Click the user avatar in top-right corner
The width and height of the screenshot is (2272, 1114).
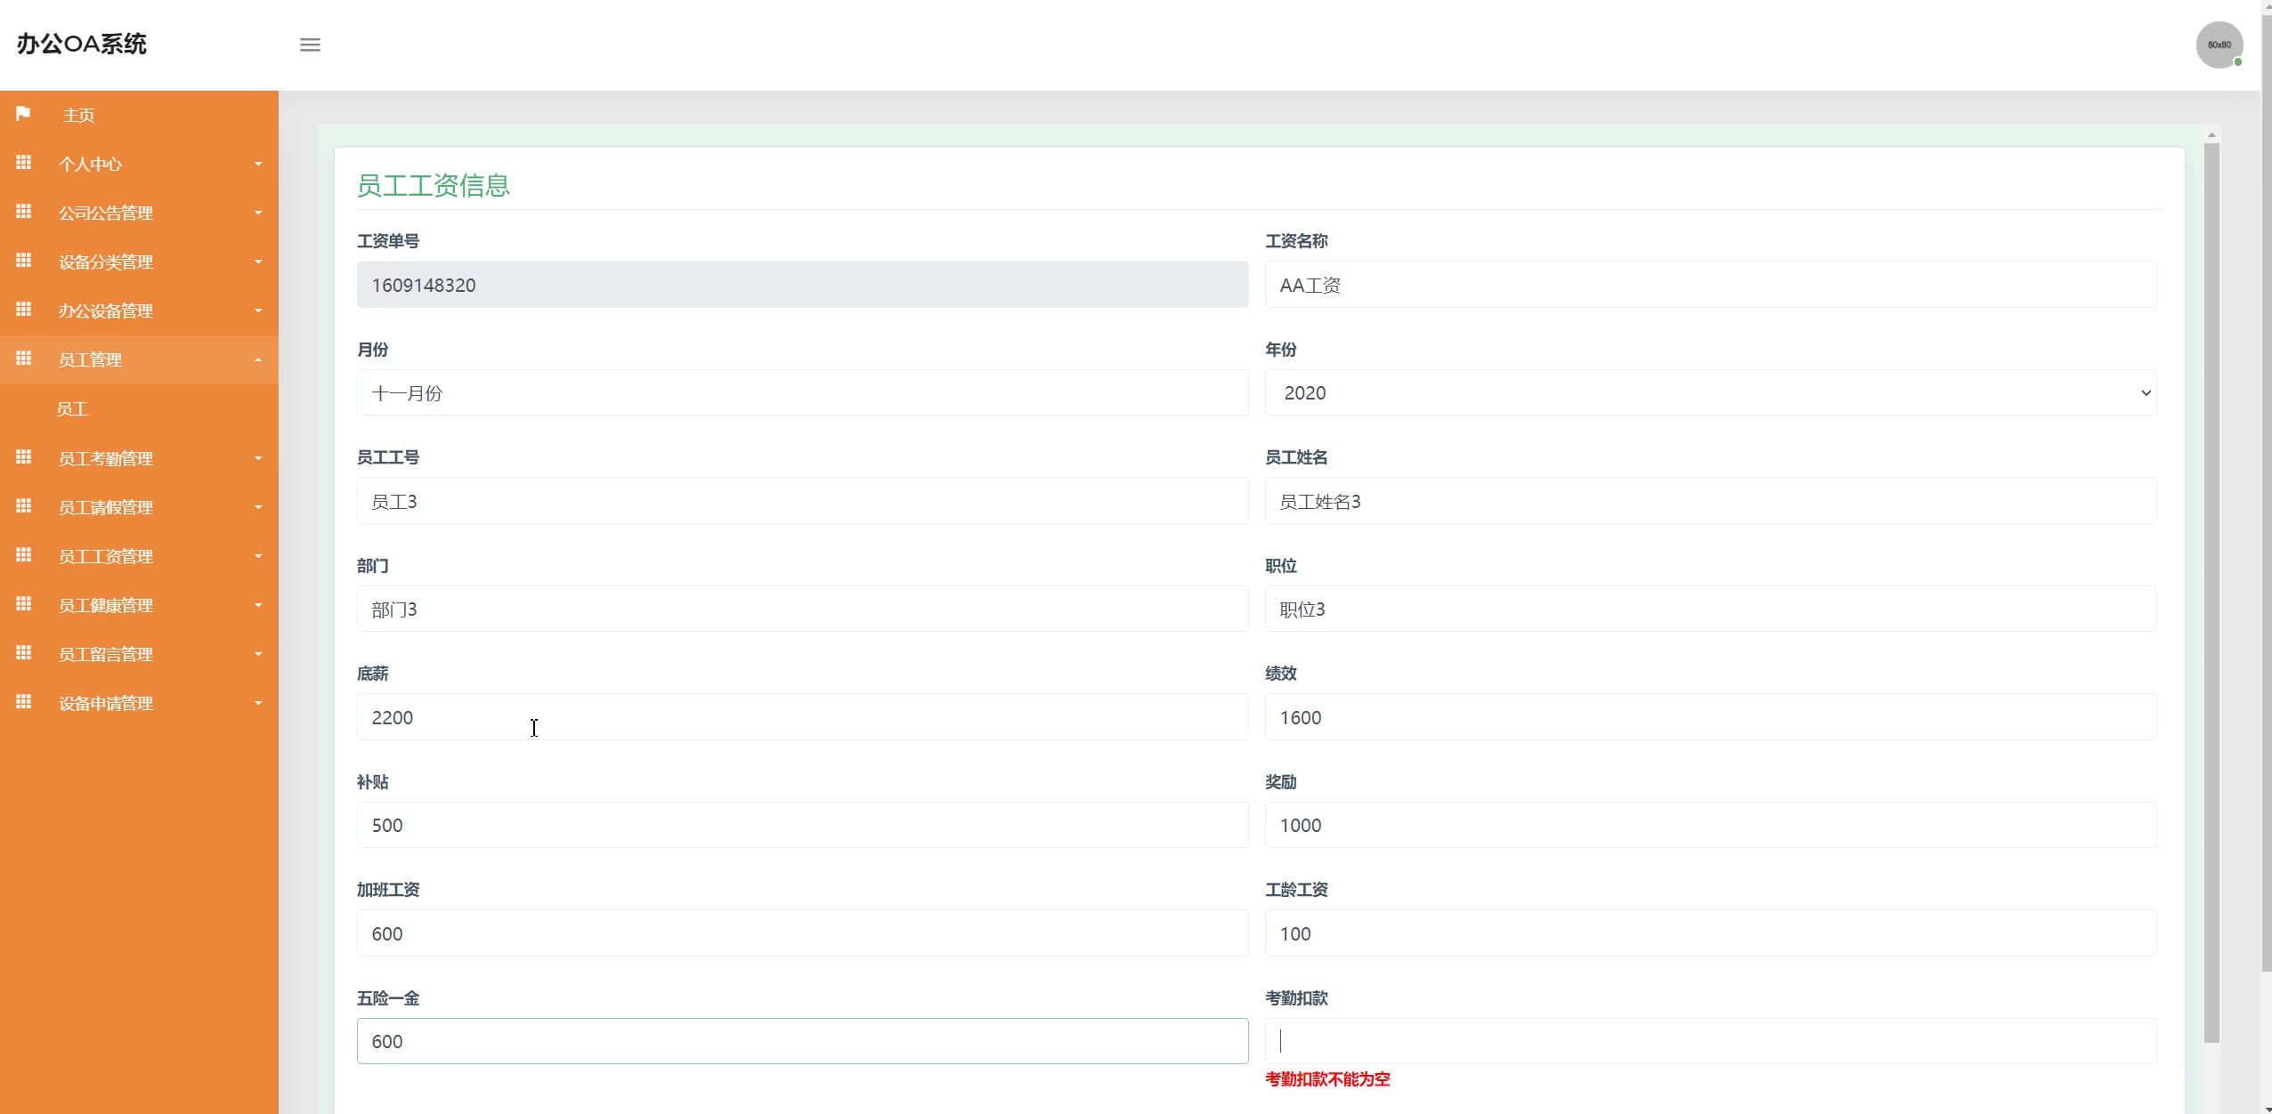(2219, 44)
